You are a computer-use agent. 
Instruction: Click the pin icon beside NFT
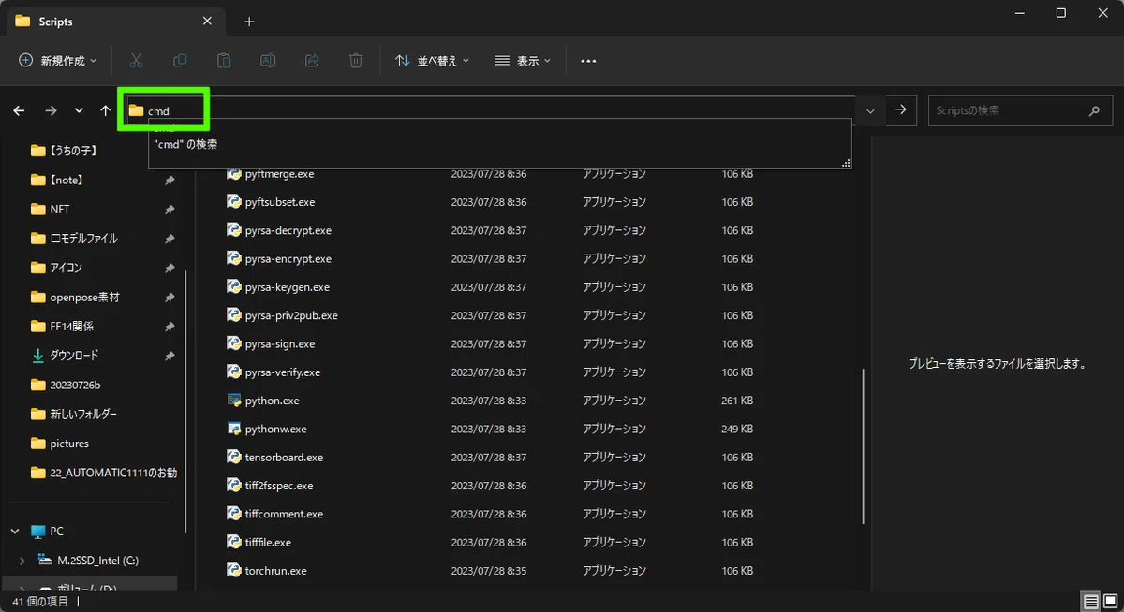(x=170, y=210)
